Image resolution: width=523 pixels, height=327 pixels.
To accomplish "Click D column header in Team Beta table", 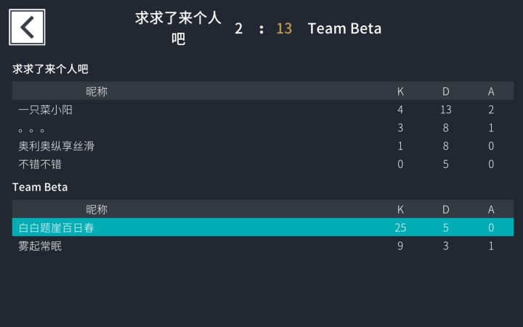I will [x=446, y=209].
